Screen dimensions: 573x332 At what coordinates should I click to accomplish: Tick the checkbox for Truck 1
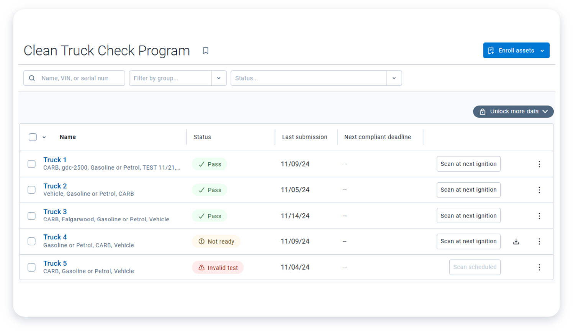pos(31,164)
